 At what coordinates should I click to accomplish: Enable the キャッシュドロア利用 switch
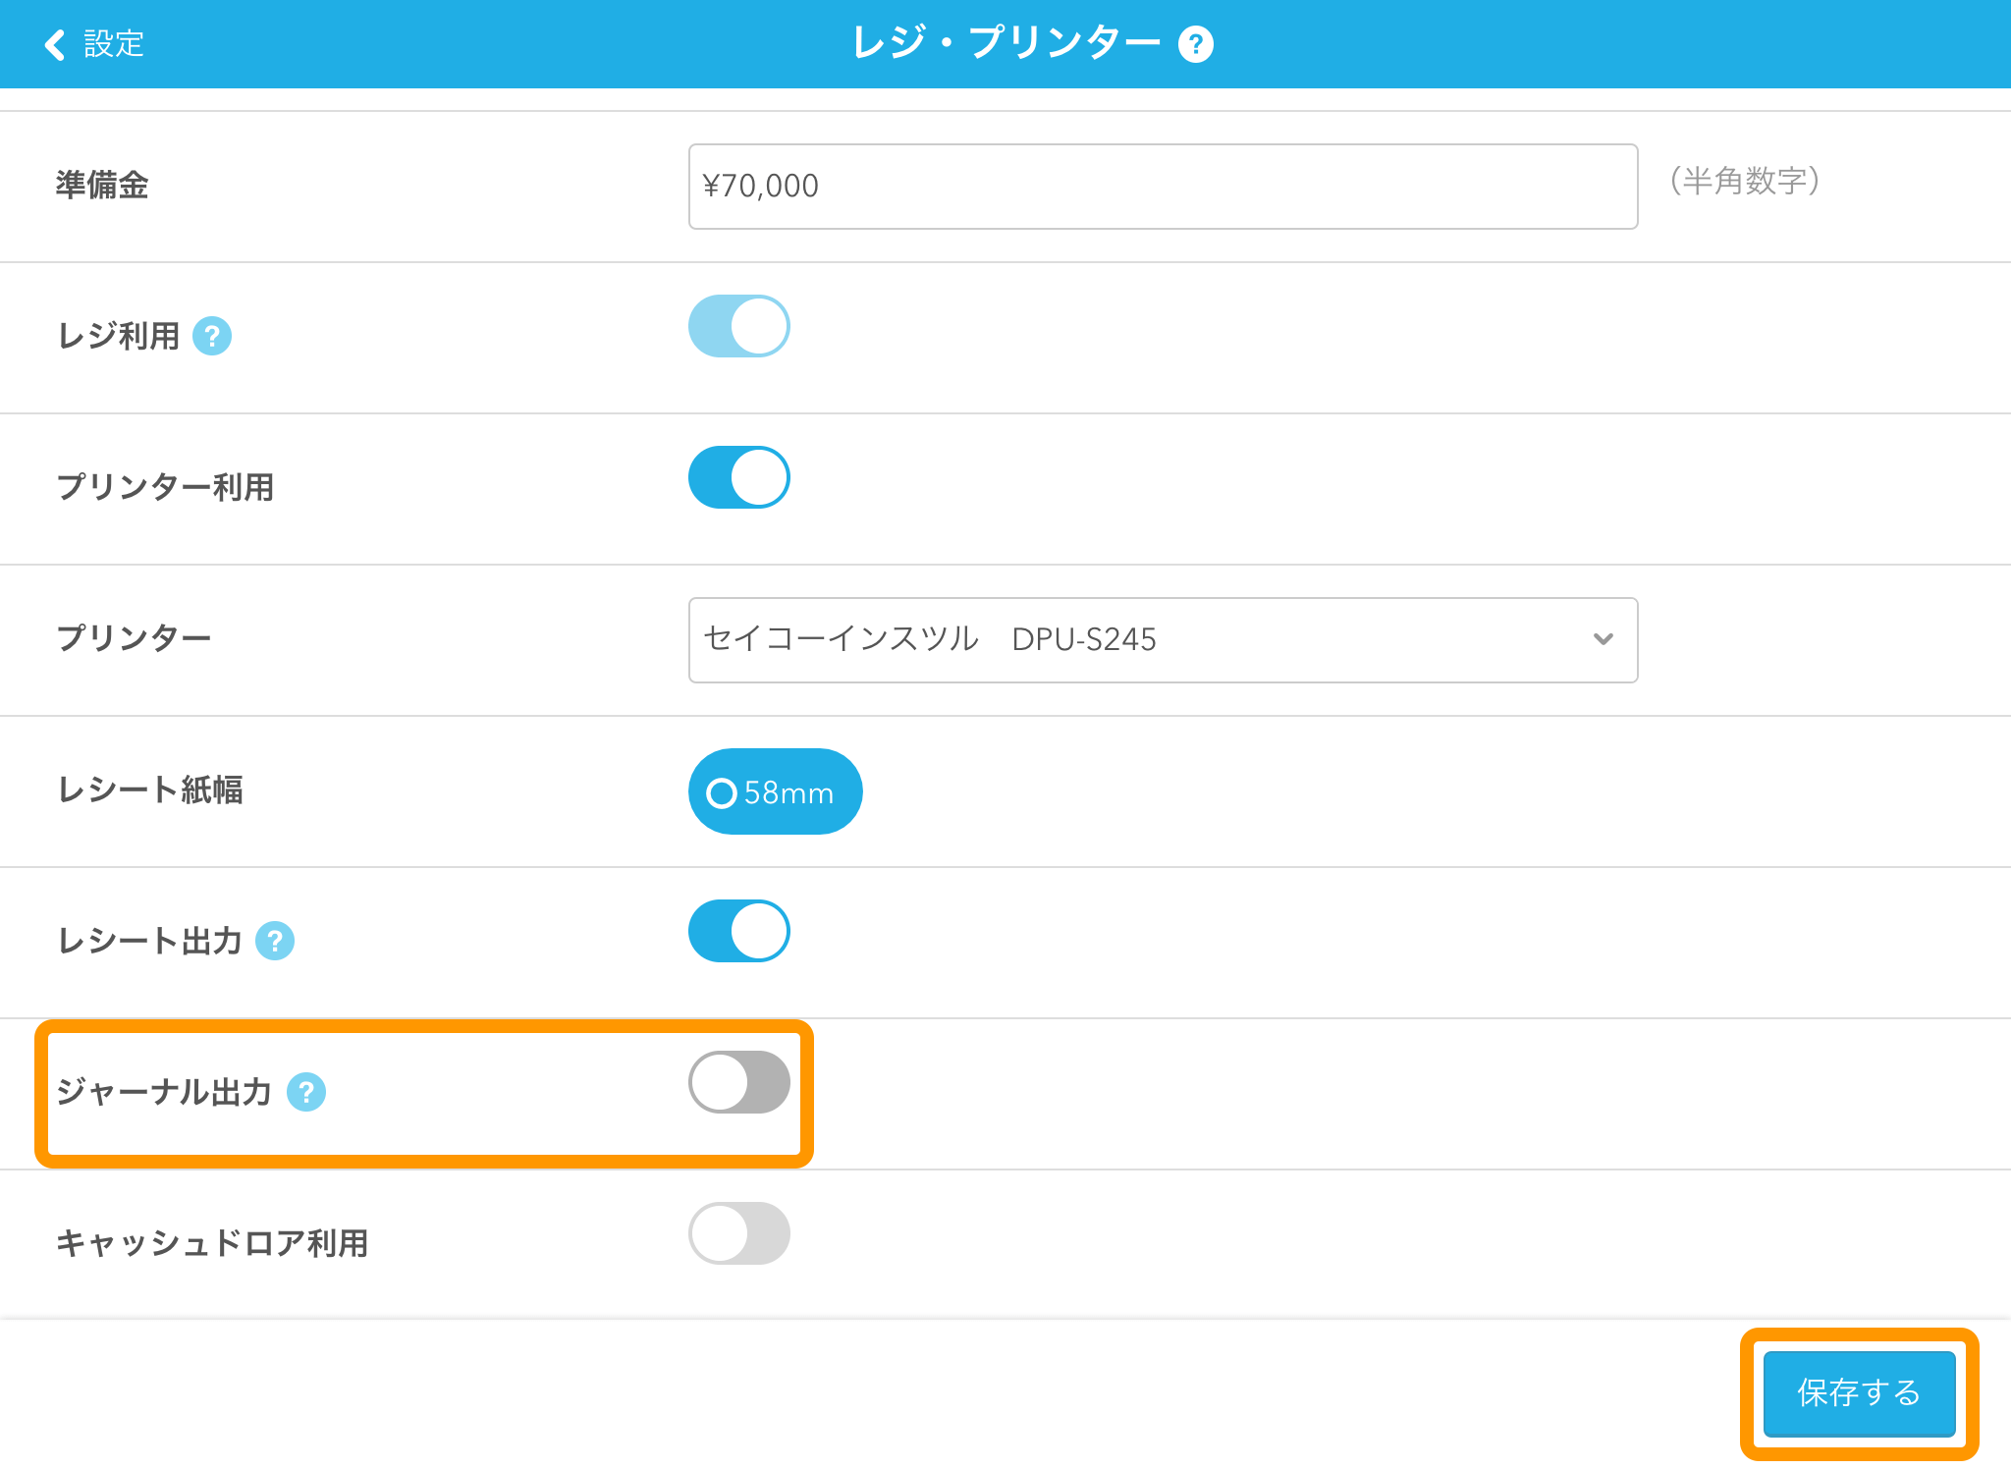739,1233
